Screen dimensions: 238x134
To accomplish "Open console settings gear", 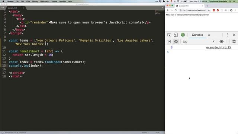I will 234,41.
